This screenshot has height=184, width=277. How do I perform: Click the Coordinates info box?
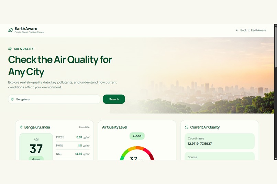click(x=219, y=141)
